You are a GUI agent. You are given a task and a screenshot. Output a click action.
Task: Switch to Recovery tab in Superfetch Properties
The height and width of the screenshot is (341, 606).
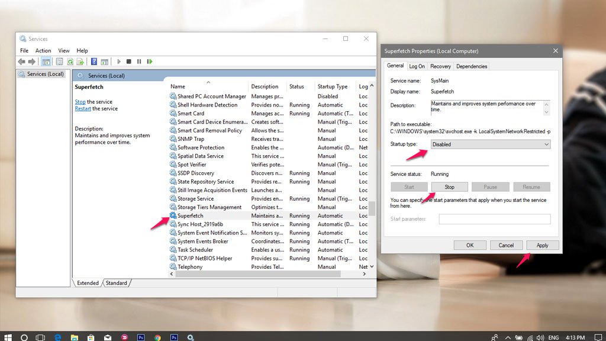pyautogui.click(x=440, y=66)
